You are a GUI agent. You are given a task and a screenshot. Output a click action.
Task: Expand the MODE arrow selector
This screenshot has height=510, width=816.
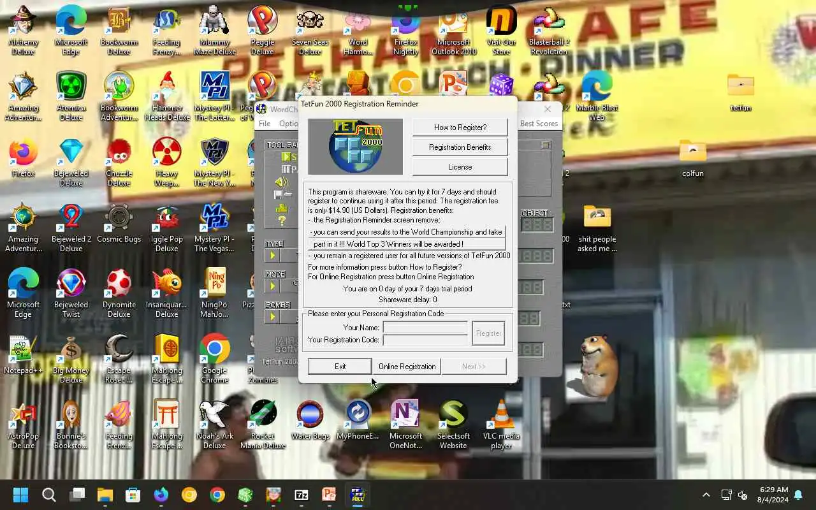tap(272, 286)
